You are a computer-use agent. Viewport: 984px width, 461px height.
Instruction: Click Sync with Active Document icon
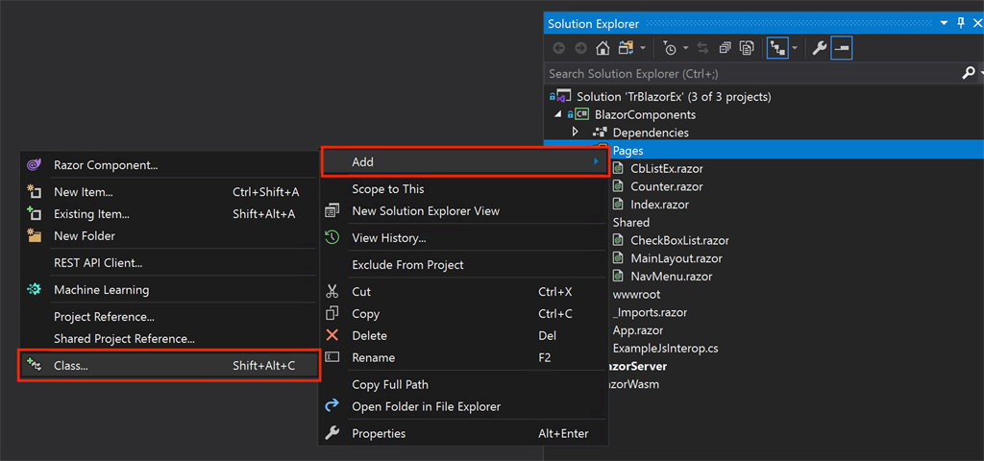[x=702, y=48]
